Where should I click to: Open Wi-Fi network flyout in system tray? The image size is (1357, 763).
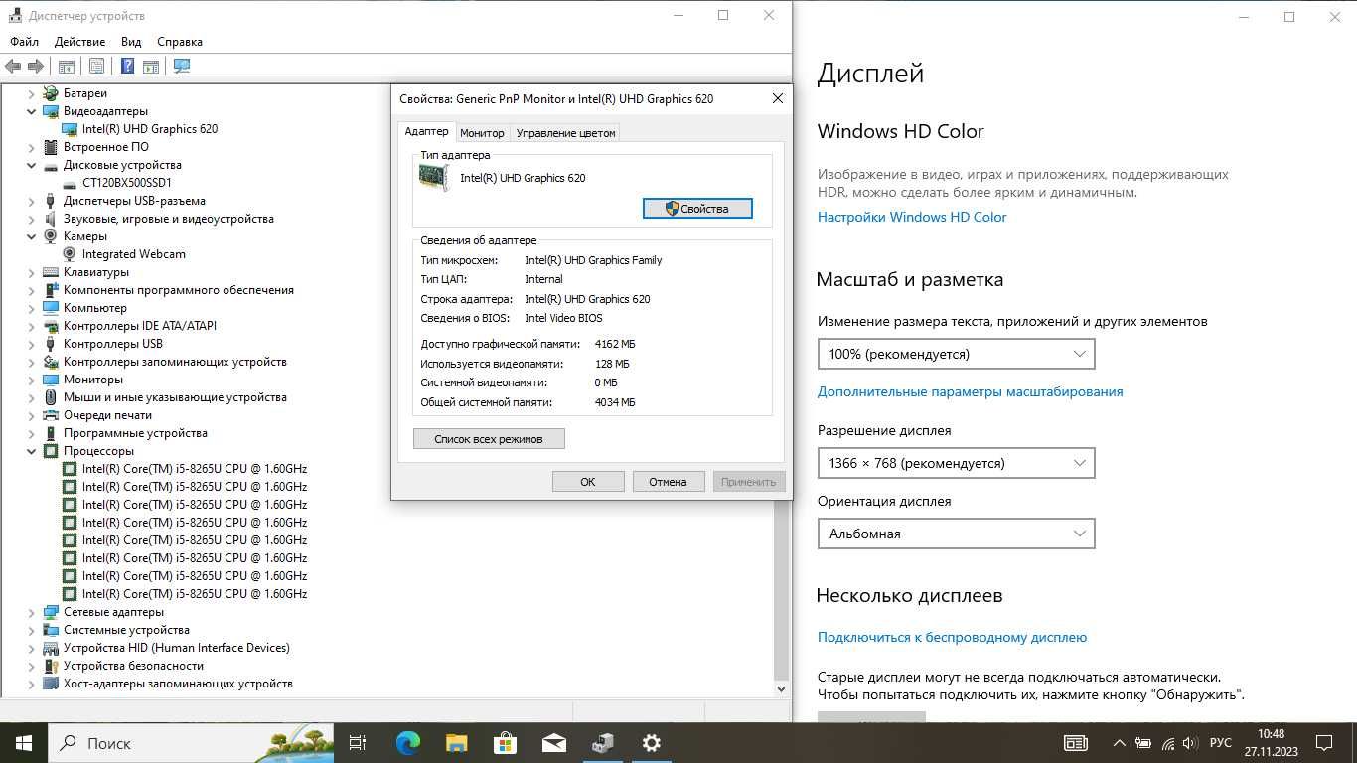(x=1167, y=743)
